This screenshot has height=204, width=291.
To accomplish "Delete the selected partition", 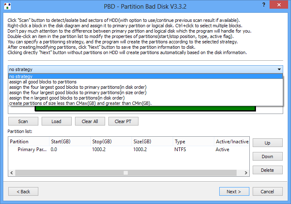I will 268,170.
